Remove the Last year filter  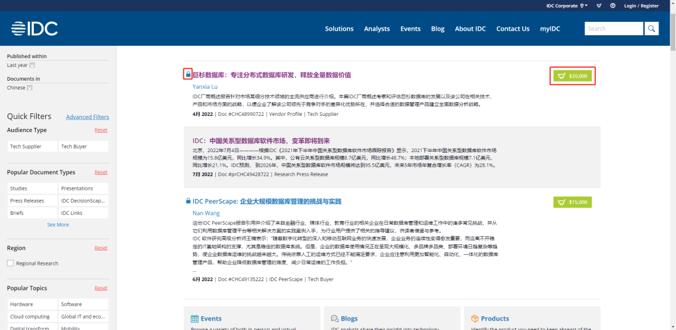[x=32, y=65]
